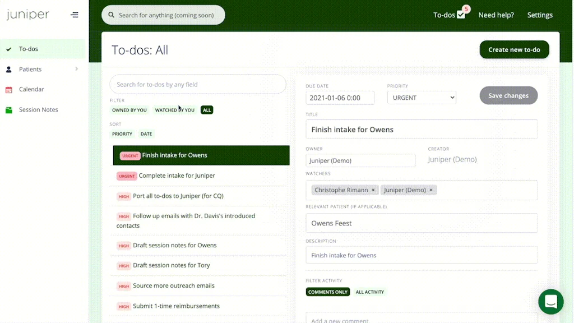574x323 pixels.
Task: Click the Session Notes folder icon
Action: (x=8, y=110)
